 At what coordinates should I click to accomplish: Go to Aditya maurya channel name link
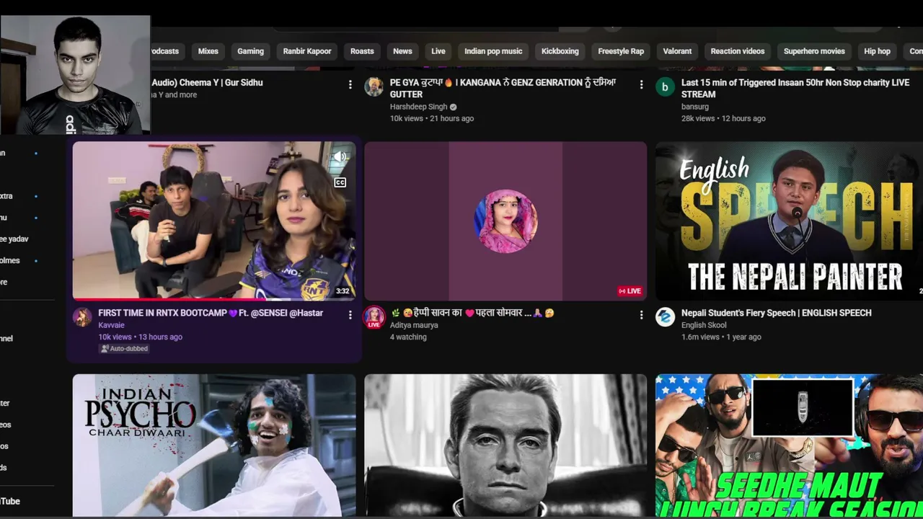(x=414, y=325)
